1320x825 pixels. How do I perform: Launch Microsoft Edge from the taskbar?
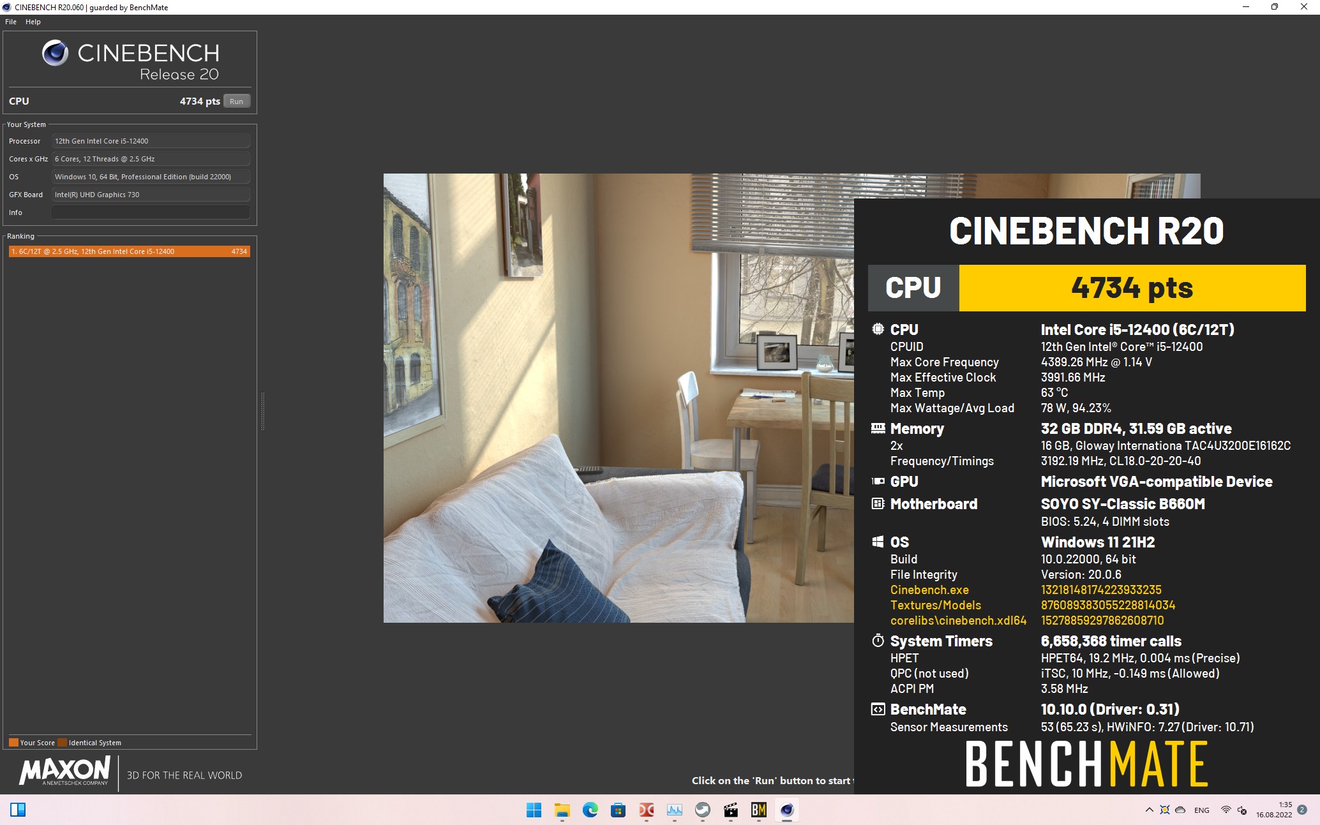point(590,810)
